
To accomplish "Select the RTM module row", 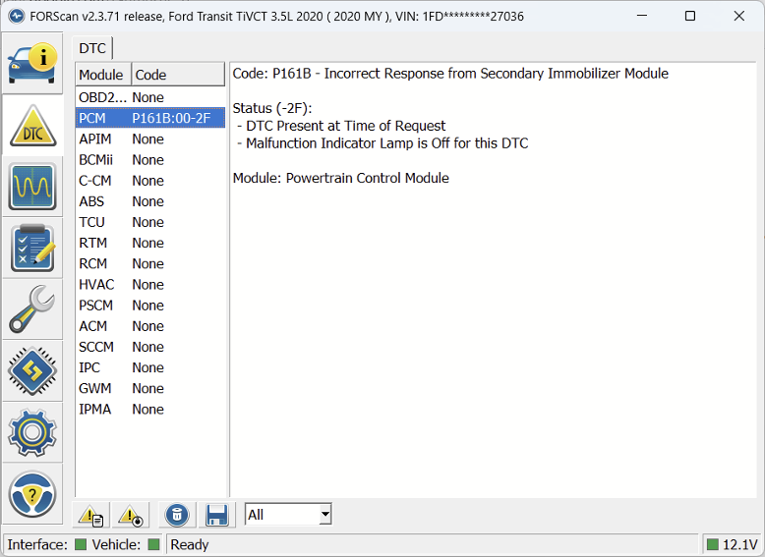I will click(150, 243).
